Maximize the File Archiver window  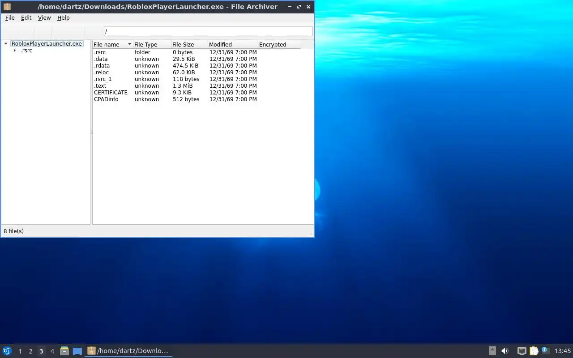[299, 7]
